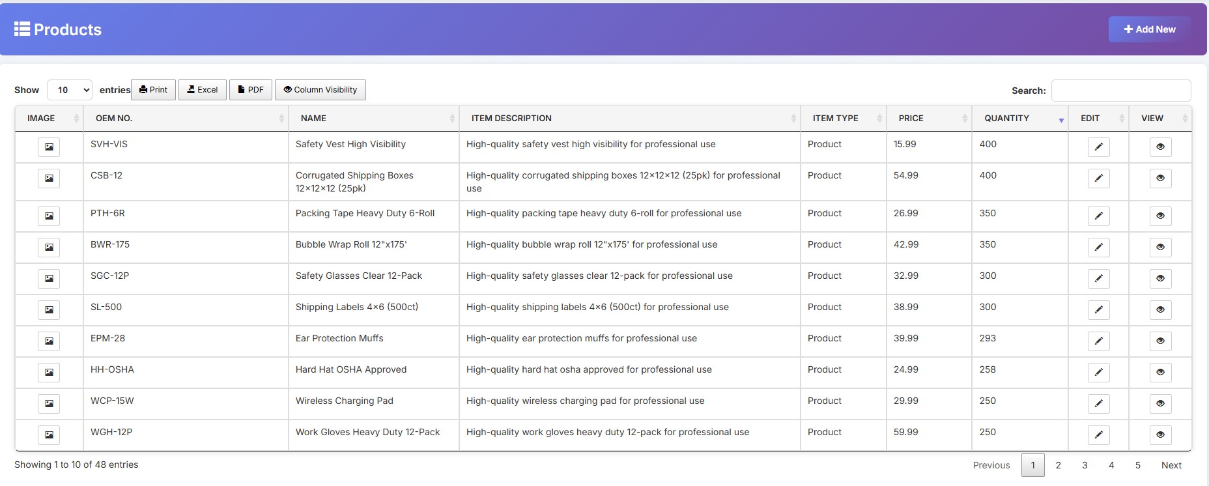View Work Gloves Heavy Duty 12-Pack entry
This screenshot has height=486, width=1209.
(x=1160, y=435)
